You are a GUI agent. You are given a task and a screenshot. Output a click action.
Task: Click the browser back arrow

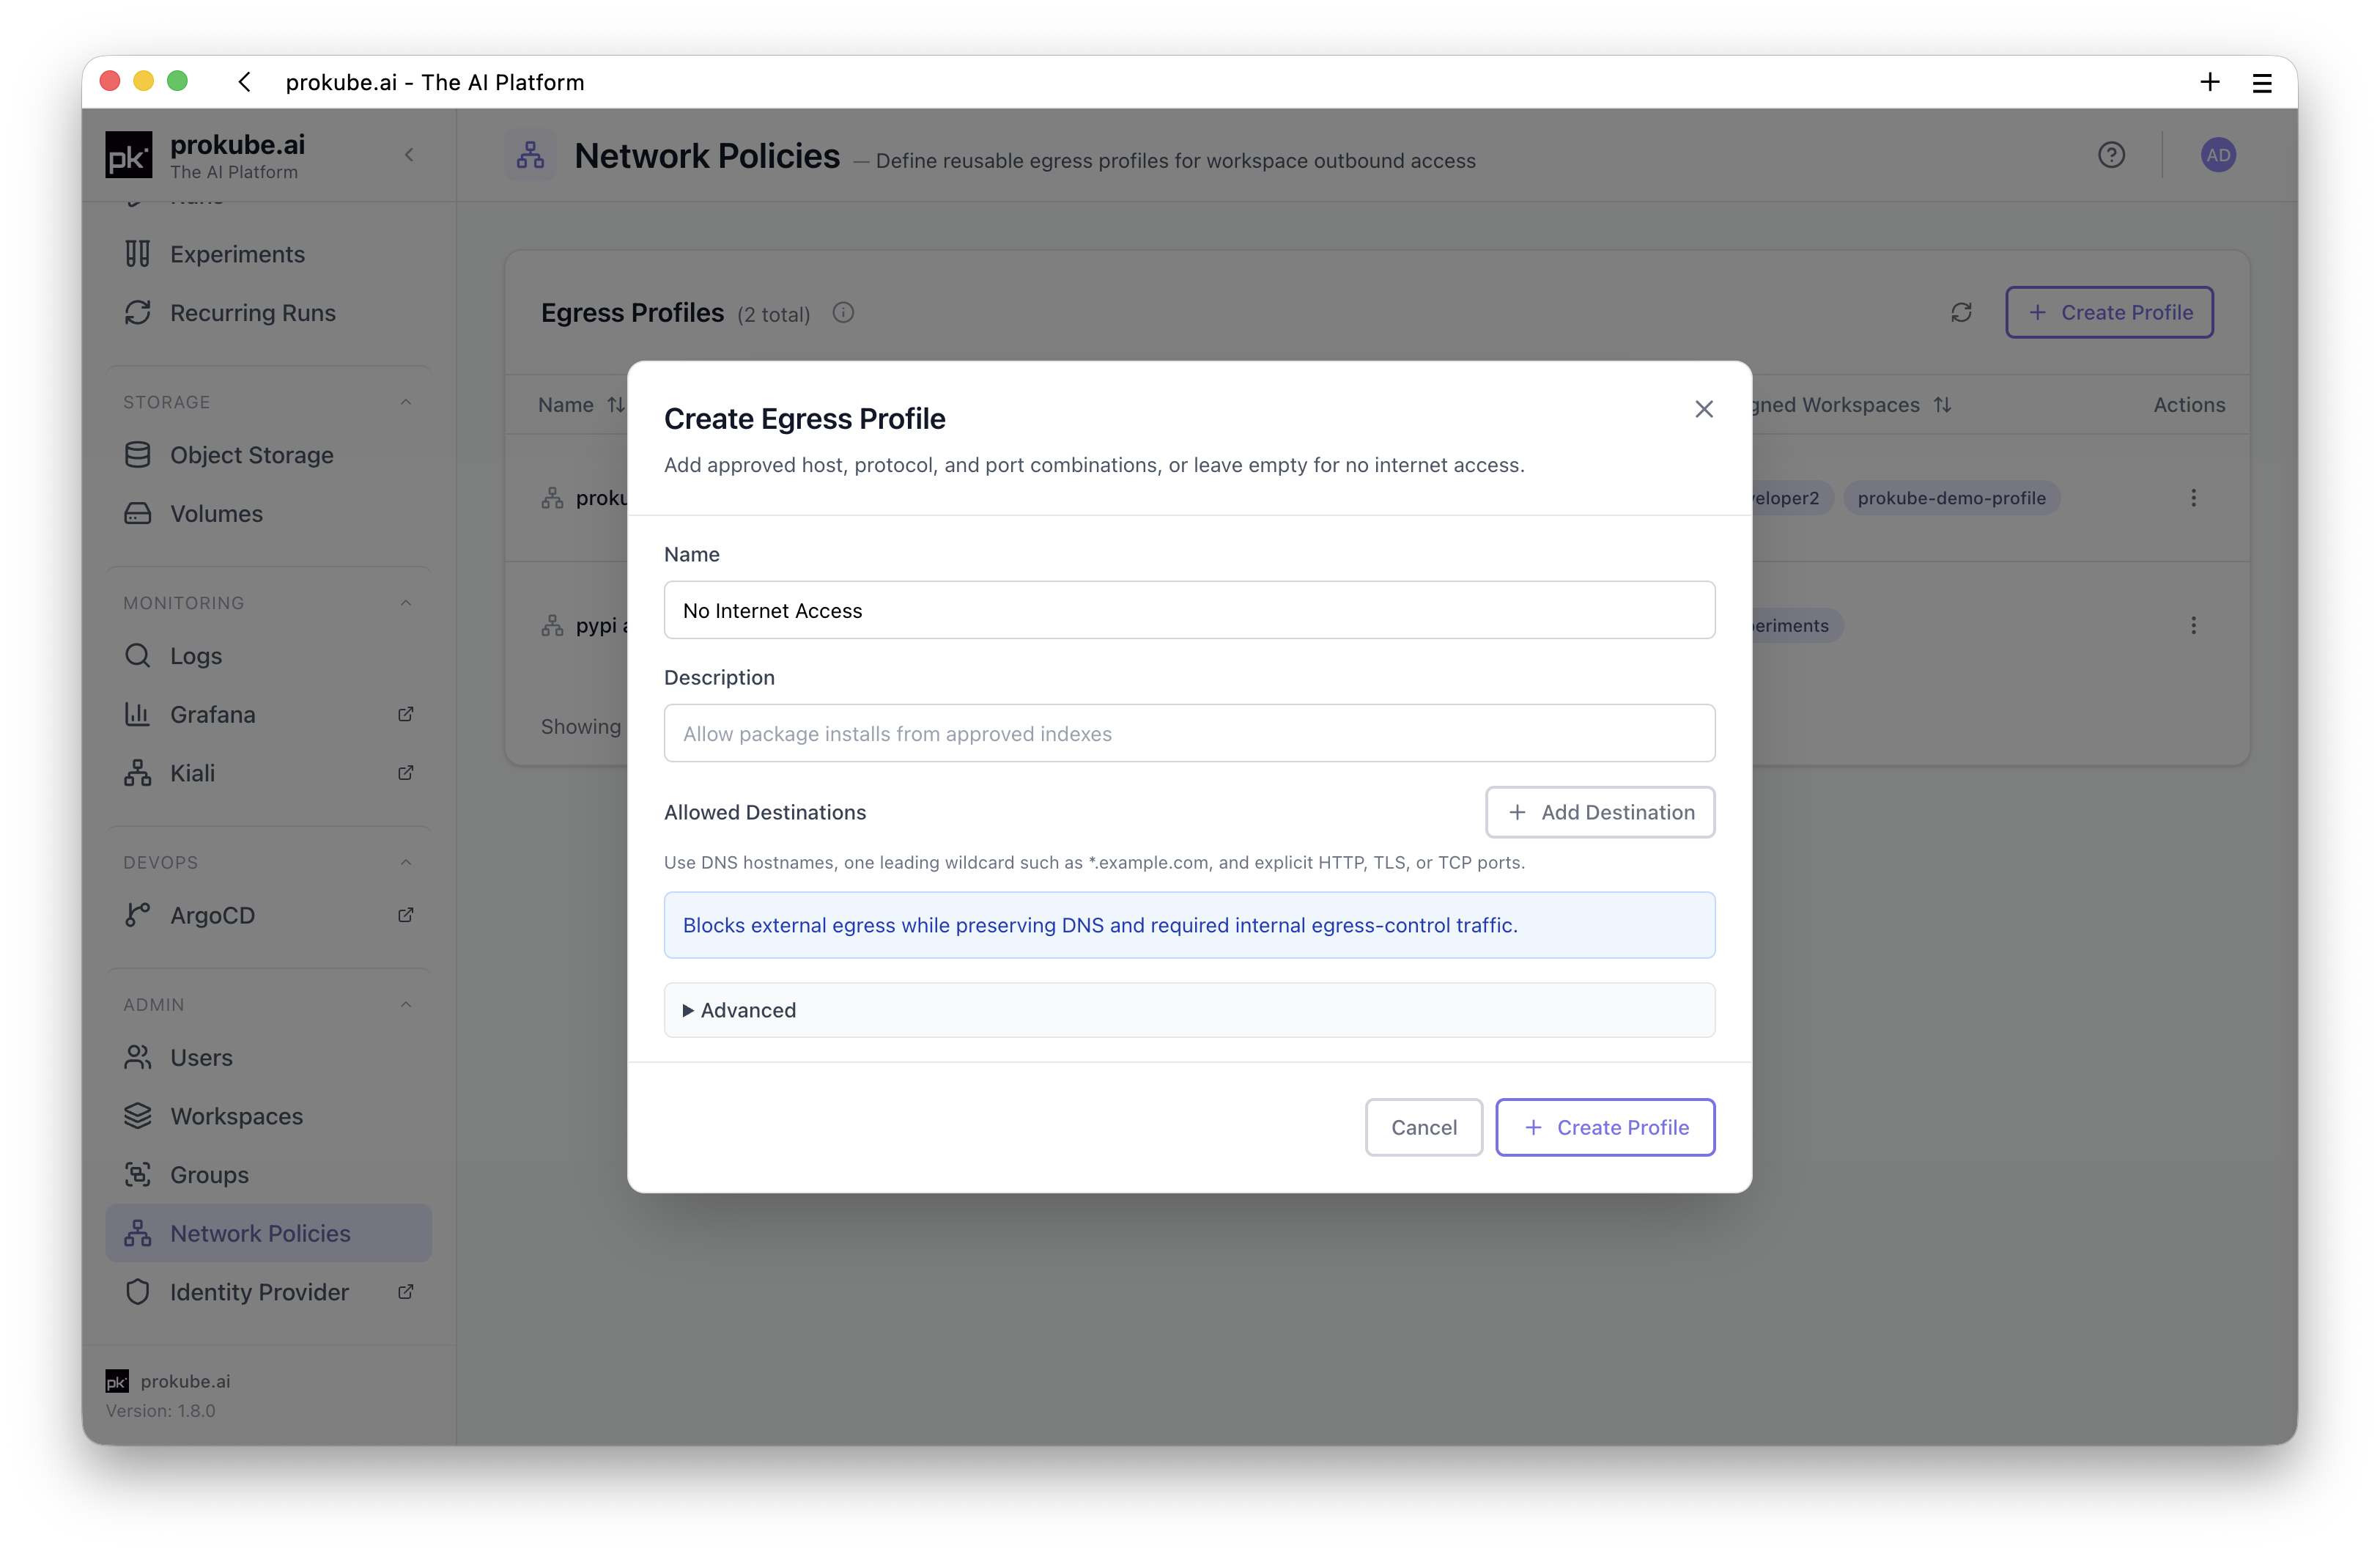tap(245, 82)
